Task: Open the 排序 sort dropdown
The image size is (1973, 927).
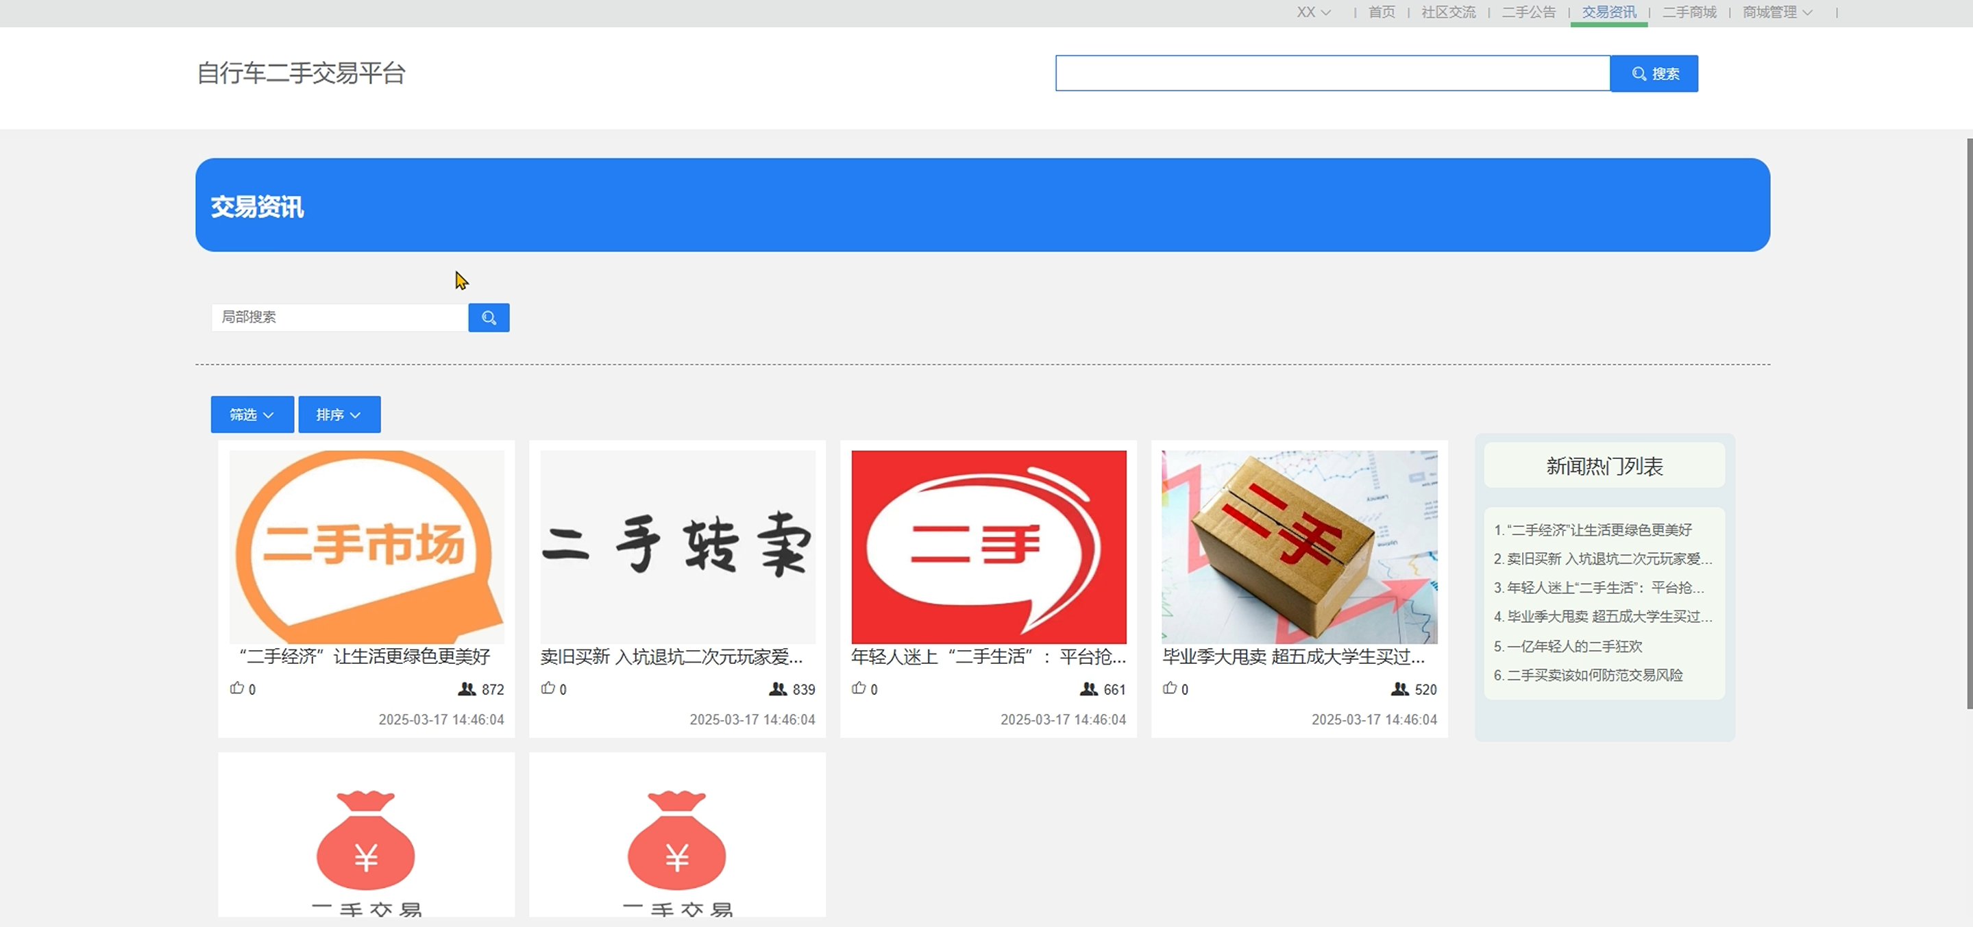Action: tap(339, 414)
